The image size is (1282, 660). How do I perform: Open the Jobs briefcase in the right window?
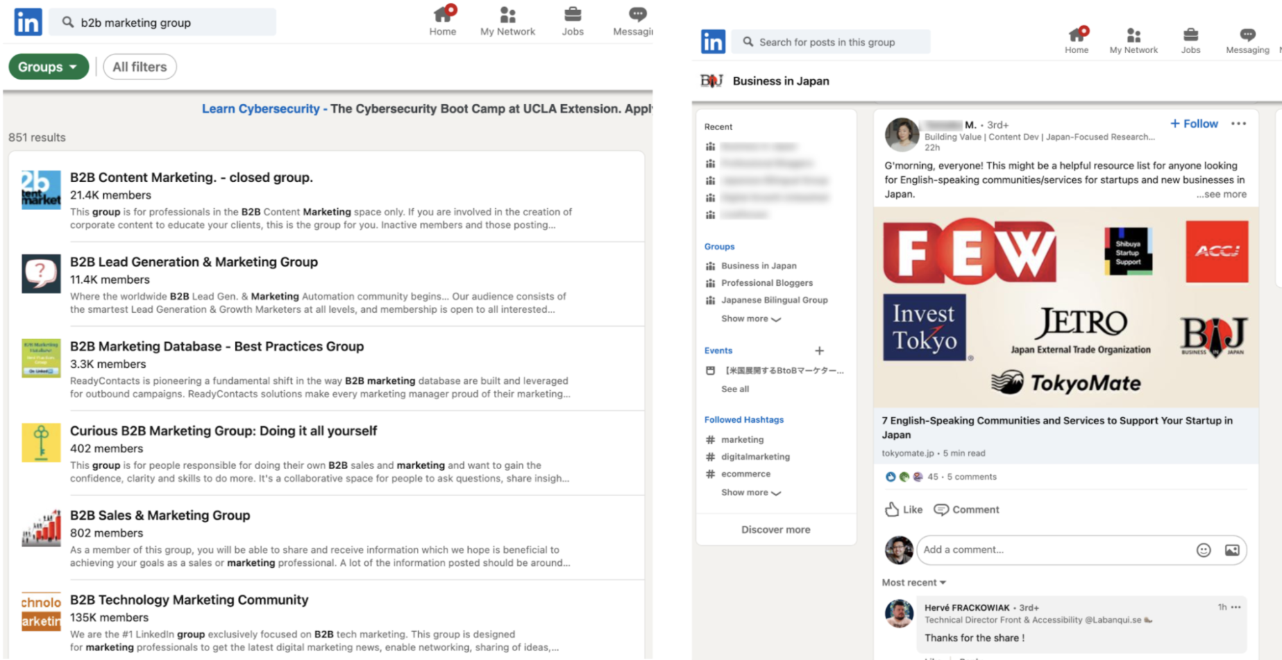(x=1191, y=35)
